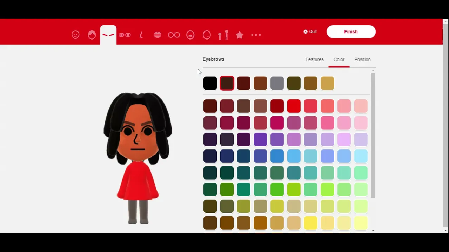
Task: Open the height and build category
Action: 223,35
